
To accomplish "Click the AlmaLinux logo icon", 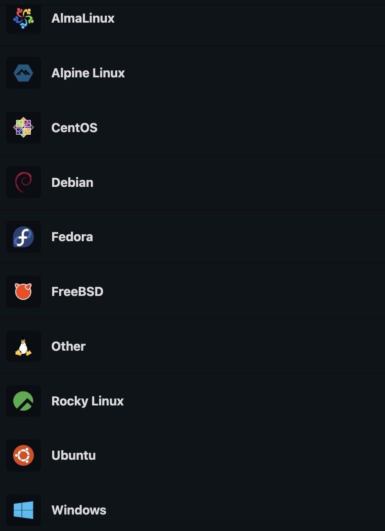I will point(23,18).
